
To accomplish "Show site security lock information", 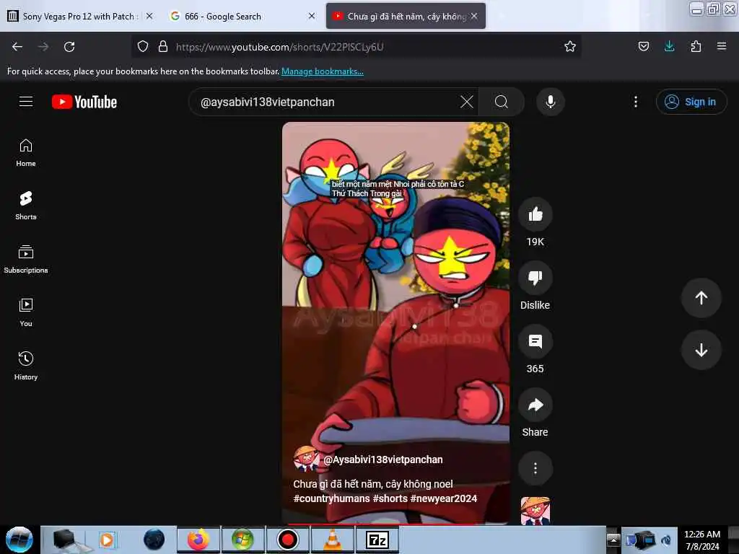I will (163, 46).
